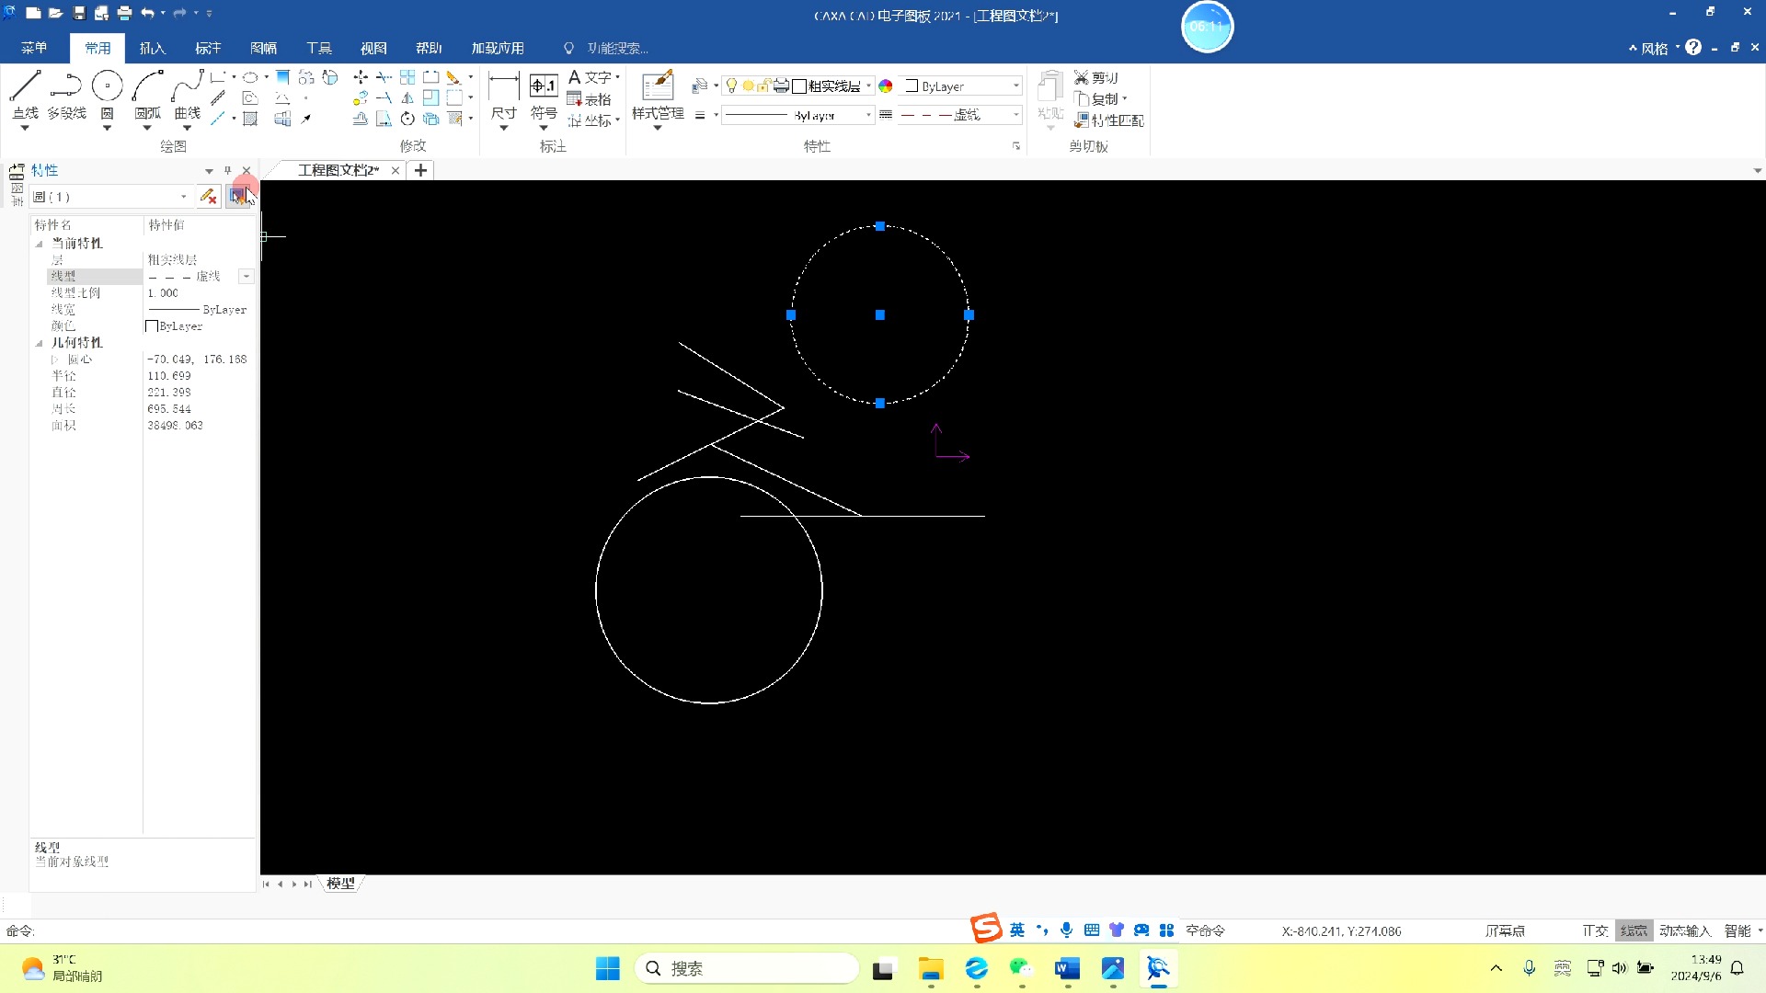The width and height of the screenshot is (1766, 993).
Task: Pick the hatch fill tool in the draw group
Action: point(250,119)
